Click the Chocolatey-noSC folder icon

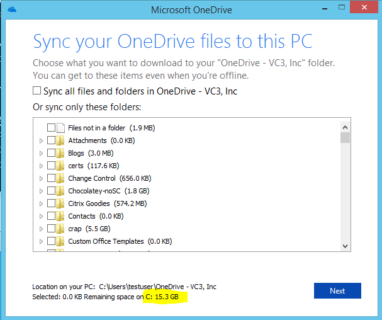tap(60, 191)
